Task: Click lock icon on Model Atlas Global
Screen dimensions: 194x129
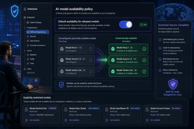Action: 66,110
